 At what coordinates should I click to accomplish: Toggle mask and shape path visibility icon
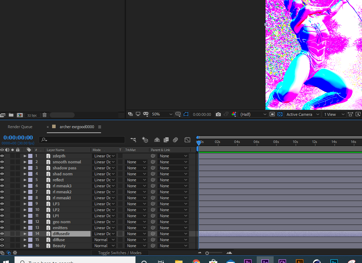[x=186, y=114]
